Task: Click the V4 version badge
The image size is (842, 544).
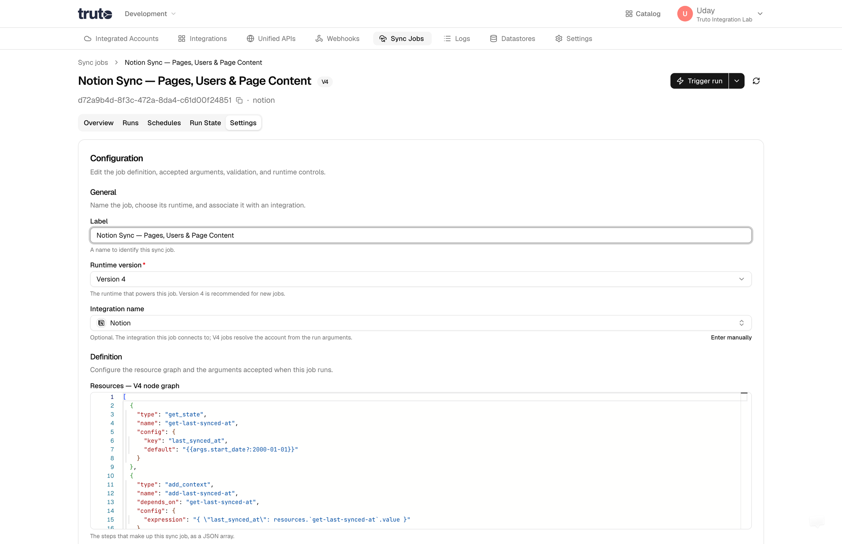Action: pyautogui.click(x=325, y=82)
